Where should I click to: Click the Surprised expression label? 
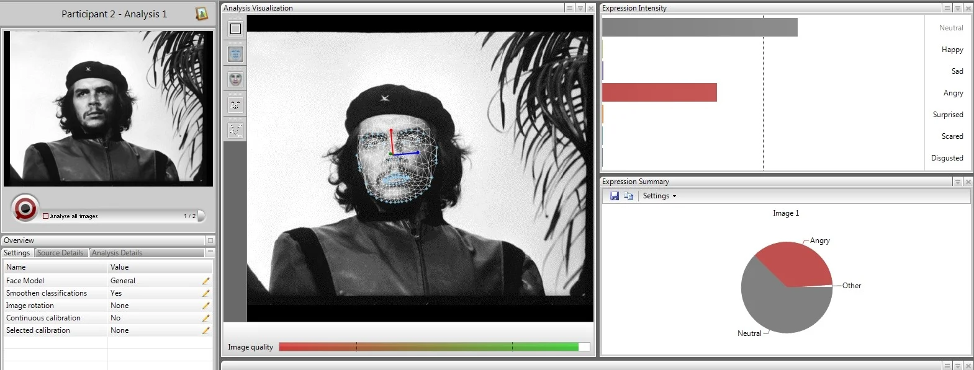pyautogui.click(x=948, y=115)
